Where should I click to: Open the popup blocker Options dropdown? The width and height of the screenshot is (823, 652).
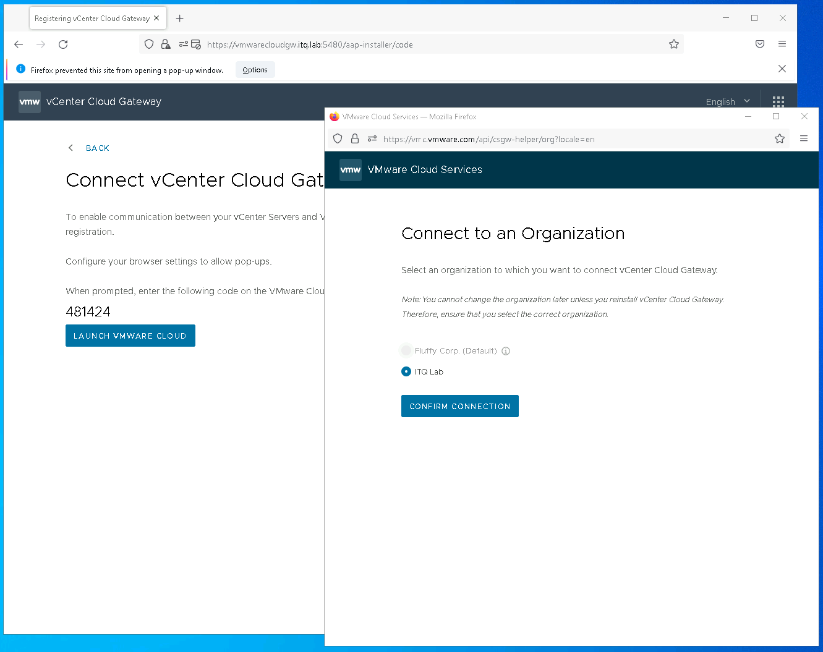pyautogui.click(x=255, y=70)
